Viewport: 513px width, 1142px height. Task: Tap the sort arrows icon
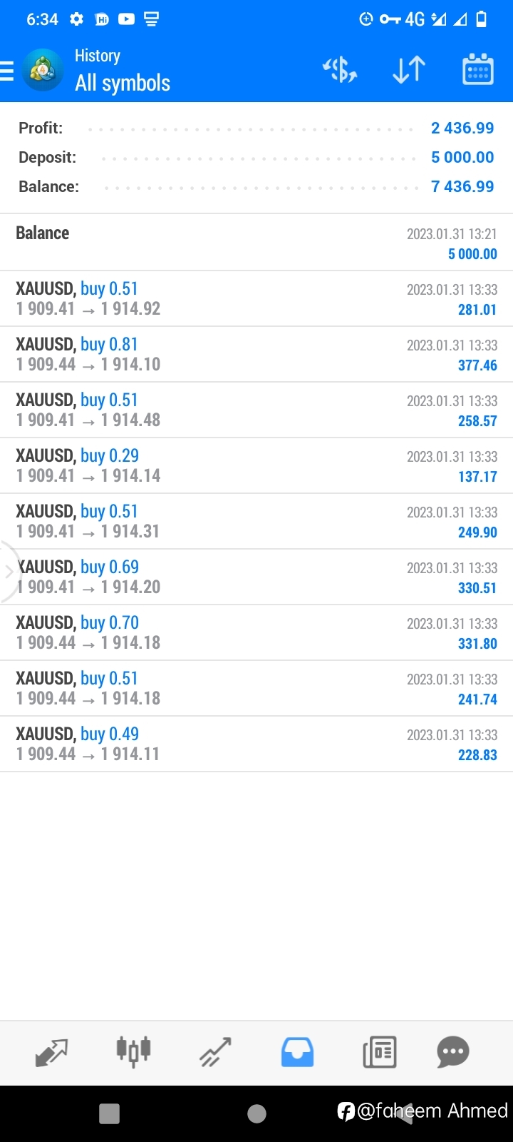click(409, 70)
